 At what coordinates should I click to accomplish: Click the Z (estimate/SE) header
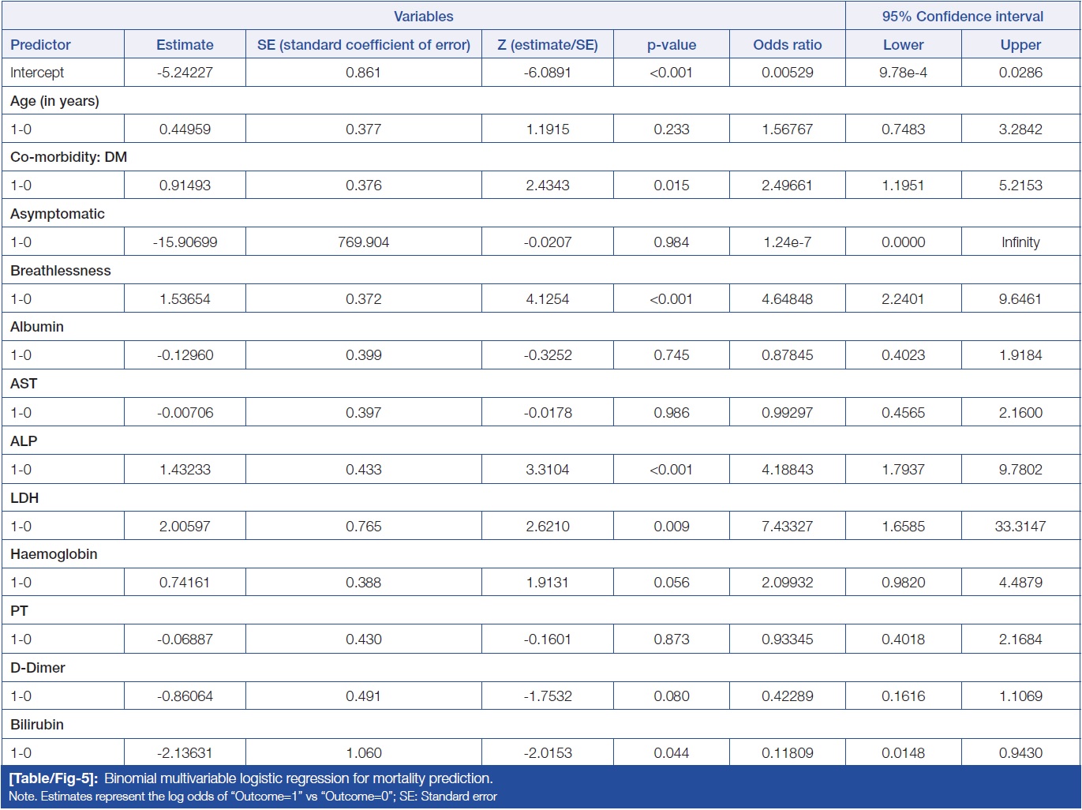tap(547, 45)
